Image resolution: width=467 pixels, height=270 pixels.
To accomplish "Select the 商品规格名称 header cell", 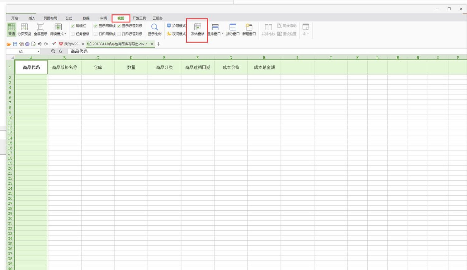I will 64,67.
